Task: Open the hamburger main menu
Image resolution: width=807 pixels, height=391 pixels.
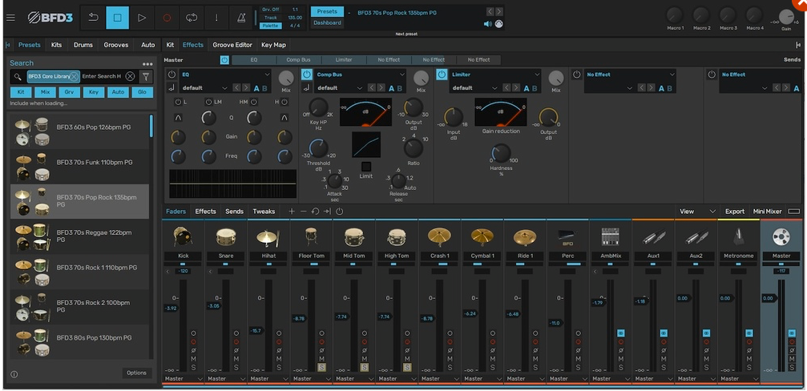Action: (x=10, y=18)
